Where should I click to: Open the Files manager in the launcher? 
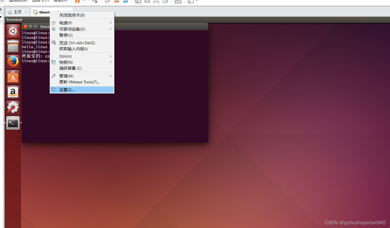[13, 46]
